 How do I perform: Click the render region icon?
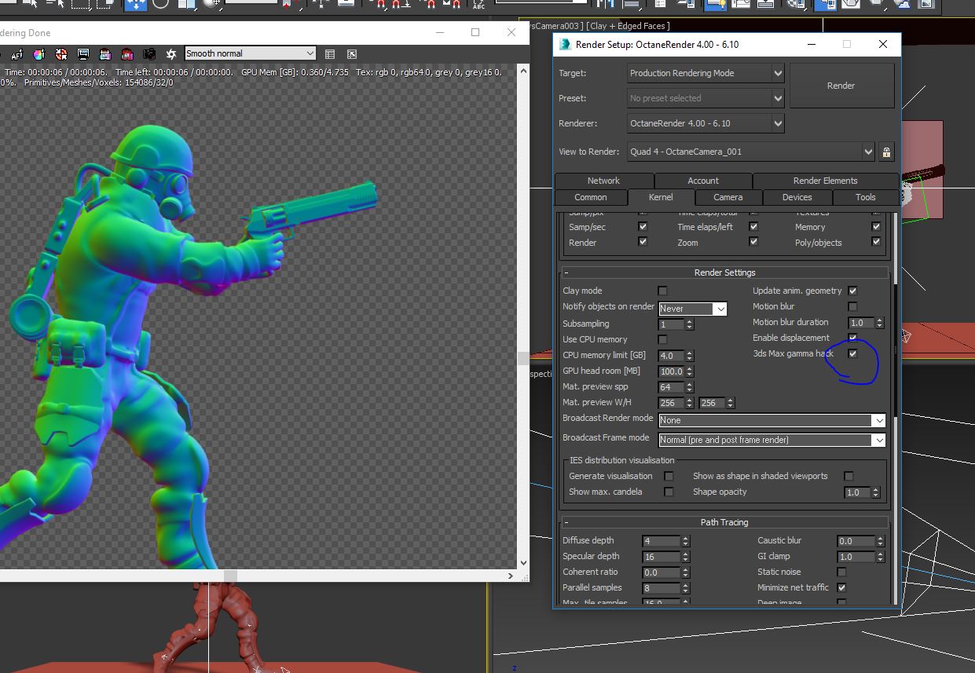pyautogui.click(x=105, y=54)
